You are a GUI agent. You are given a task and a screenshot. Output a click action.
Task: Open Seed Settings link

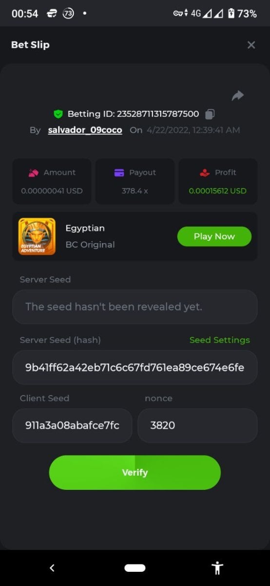pyautogui.click(x=219, y=340)
